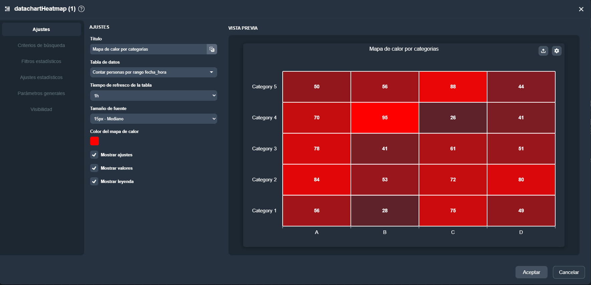Uncheck the Mostrar ajustes checkbox
Image resolution: width=591 pixels, height=285 pixels.
(x=94, y=155)
